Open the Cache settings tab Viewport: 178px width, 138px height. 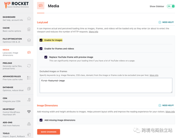coord(17,29)
